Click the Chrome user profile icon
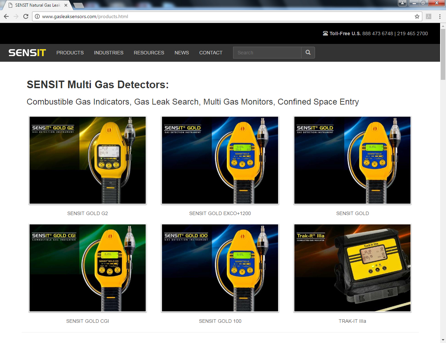This screenshot has height=343, width=446. 402,3
